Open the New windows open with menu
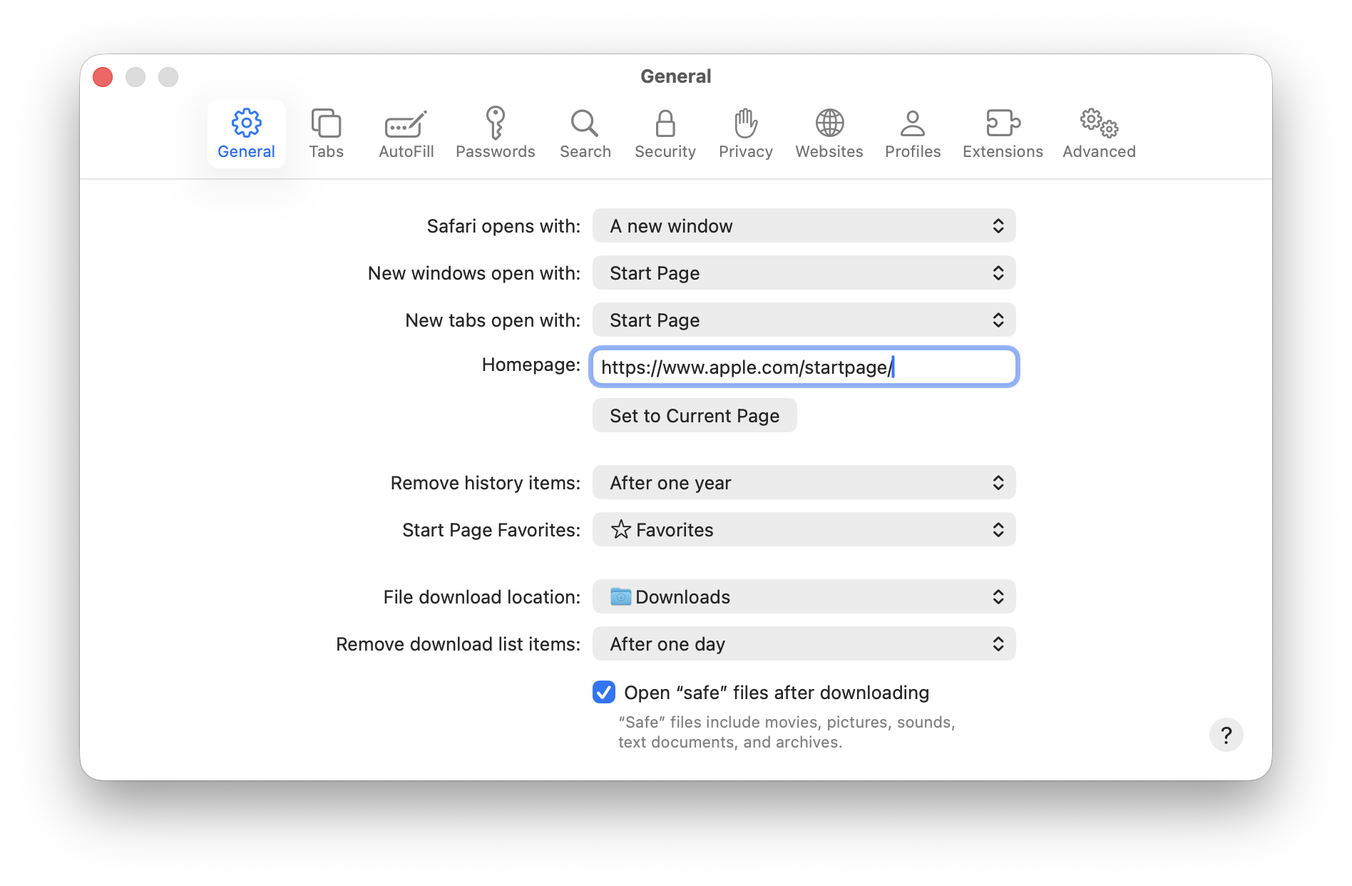 [804, 273]
